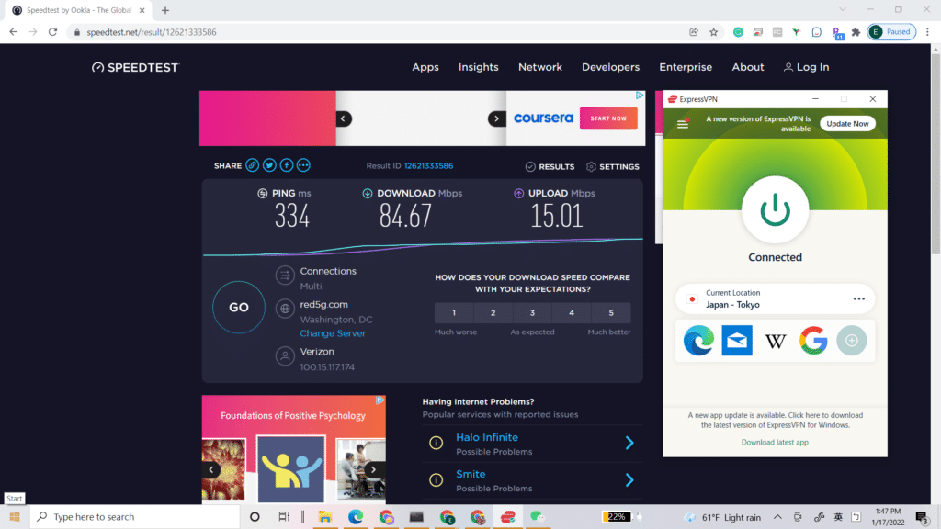Go to next slide in Coursera banner ad
This screenshot has width=941, height=529.
click(496, 118)
